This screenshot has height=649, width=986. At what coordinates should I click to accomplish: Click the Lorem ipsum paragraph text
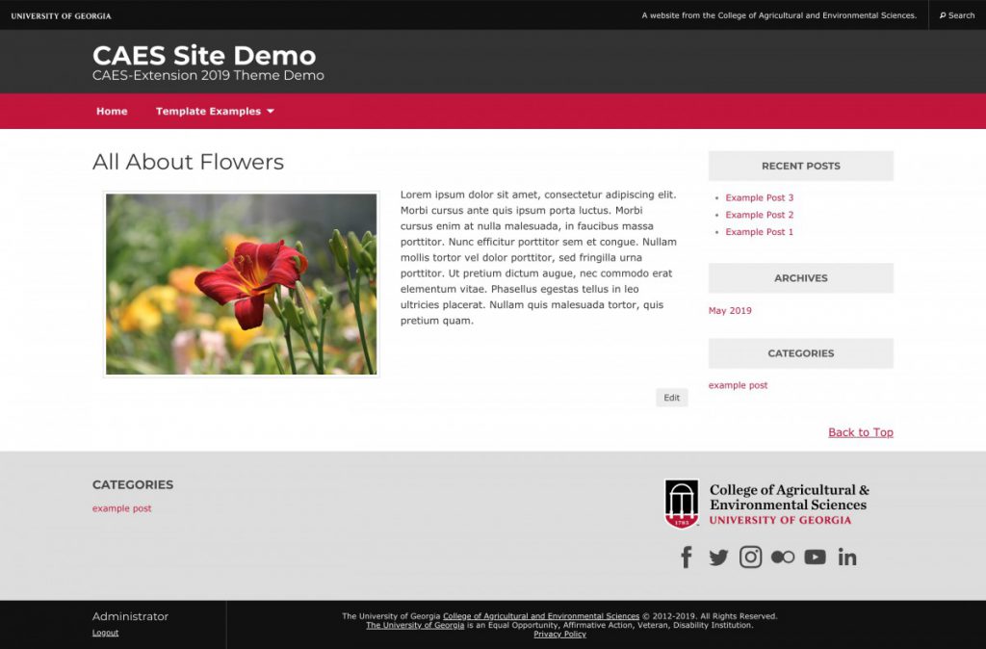[x=539, y=258]
